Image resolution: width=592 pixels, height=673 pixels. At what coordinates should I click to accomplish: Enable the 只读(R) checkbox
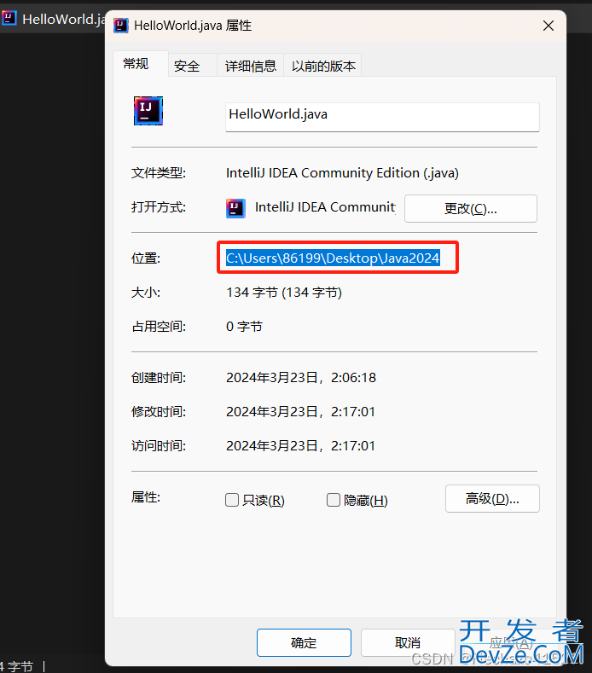tap(232, 500)
